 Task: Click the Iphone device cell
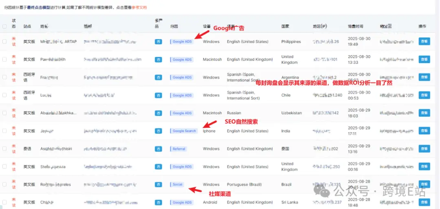209,131
